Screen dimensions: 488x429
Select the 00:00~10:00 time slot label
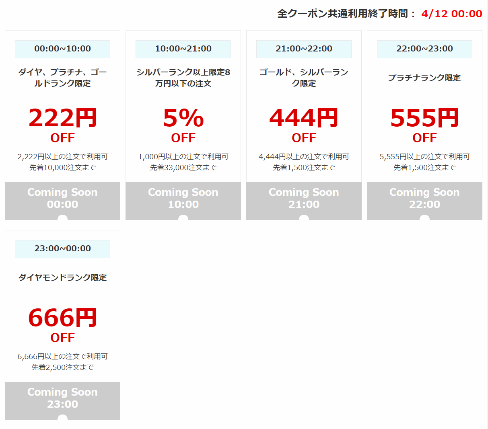point(62,49)
